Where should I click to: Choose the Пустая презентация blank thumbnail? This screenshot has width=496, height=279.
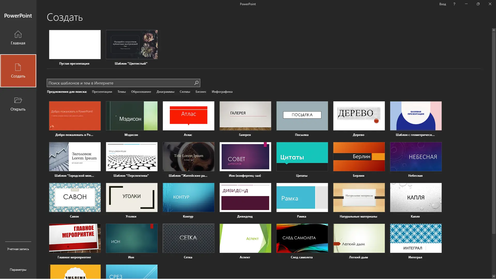coord(75,44)
